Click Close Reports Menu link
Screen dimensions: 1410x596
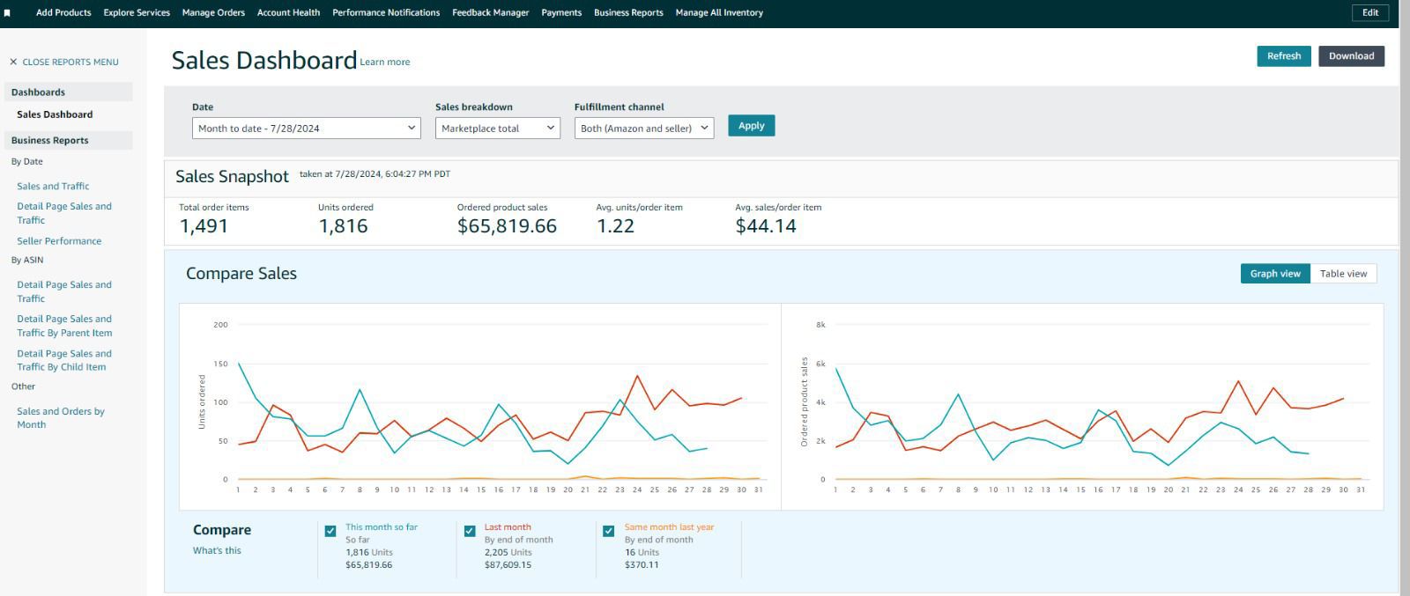click(x=70, y=62)
